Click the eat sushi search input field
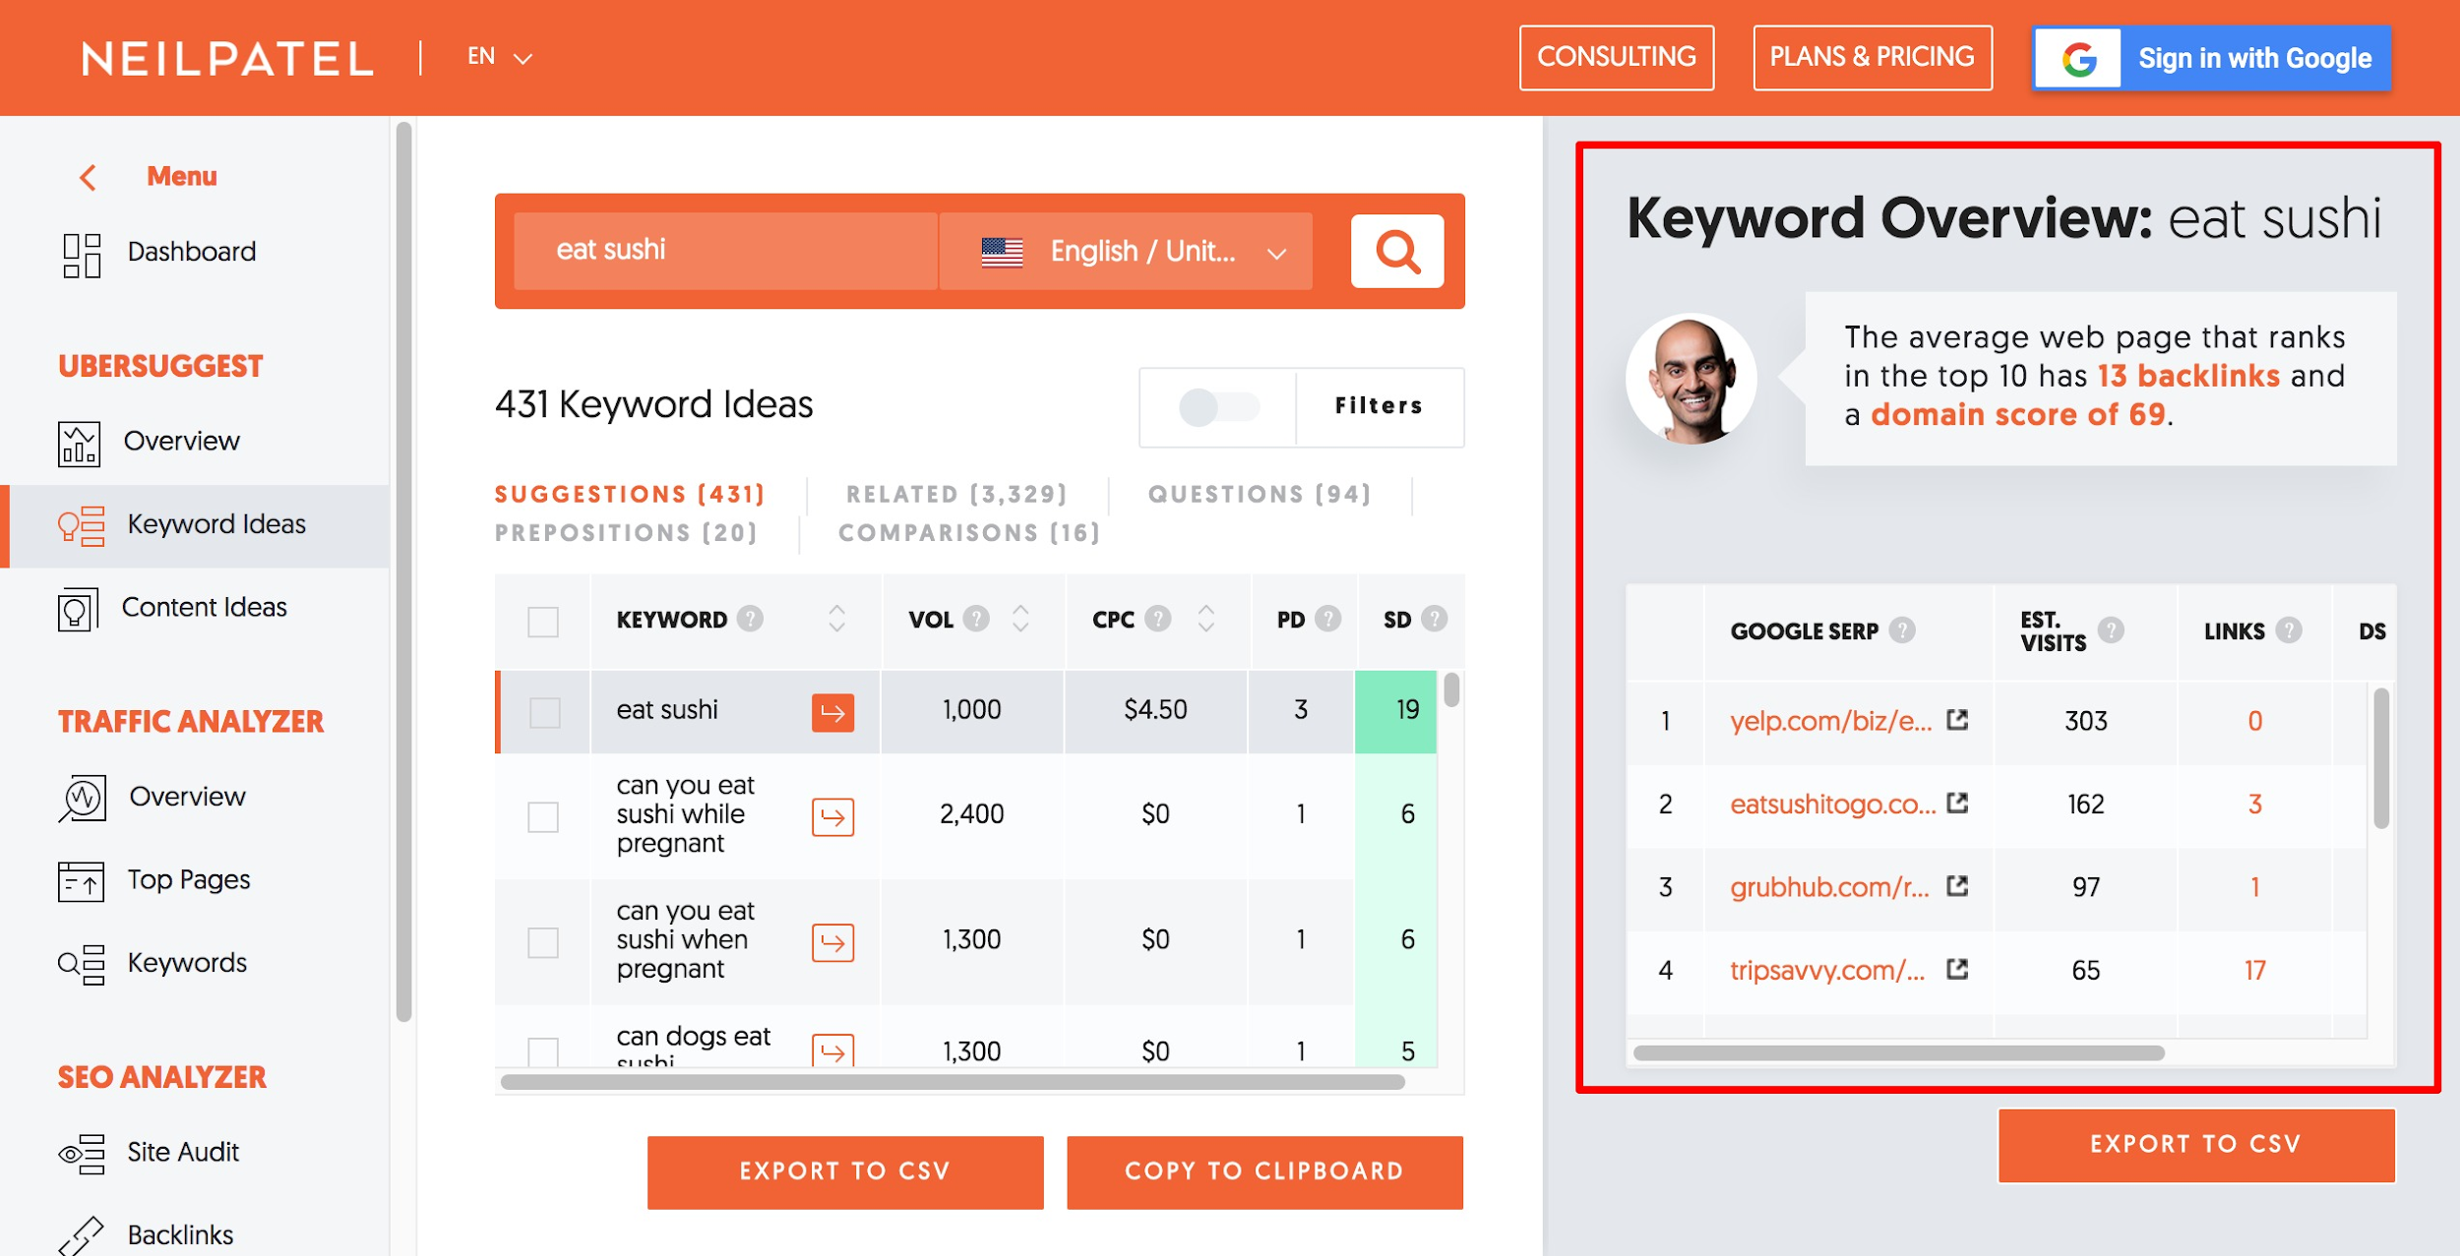 pos(724,251)
